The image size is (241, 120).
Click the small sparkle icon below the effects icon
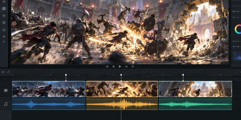4,41
